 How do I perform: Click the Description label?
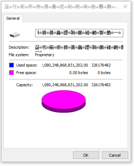tap(19, 47)
